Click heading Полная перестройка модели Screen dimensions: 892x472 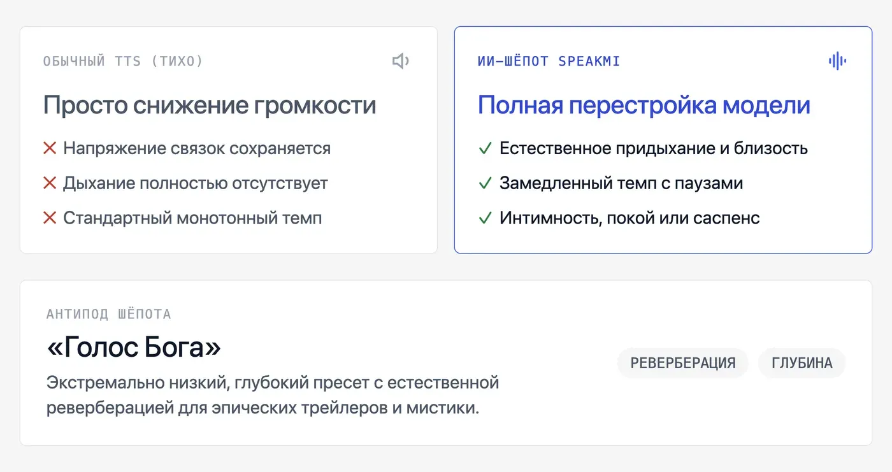(644, 105)
